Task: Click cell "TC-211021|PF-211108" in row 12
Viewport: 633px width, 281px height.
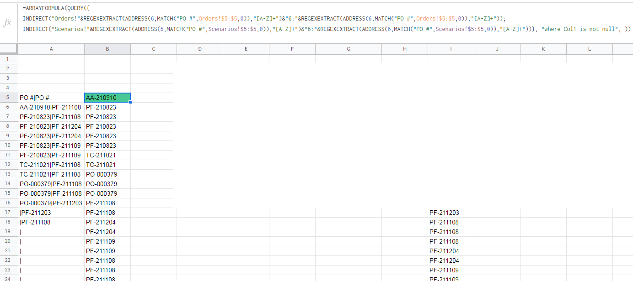Action: point(51,165)
